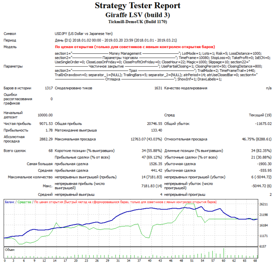Click the 'Период' label
Image resolution: width=275 pixels, height=265 pixels.
point(10,40)
